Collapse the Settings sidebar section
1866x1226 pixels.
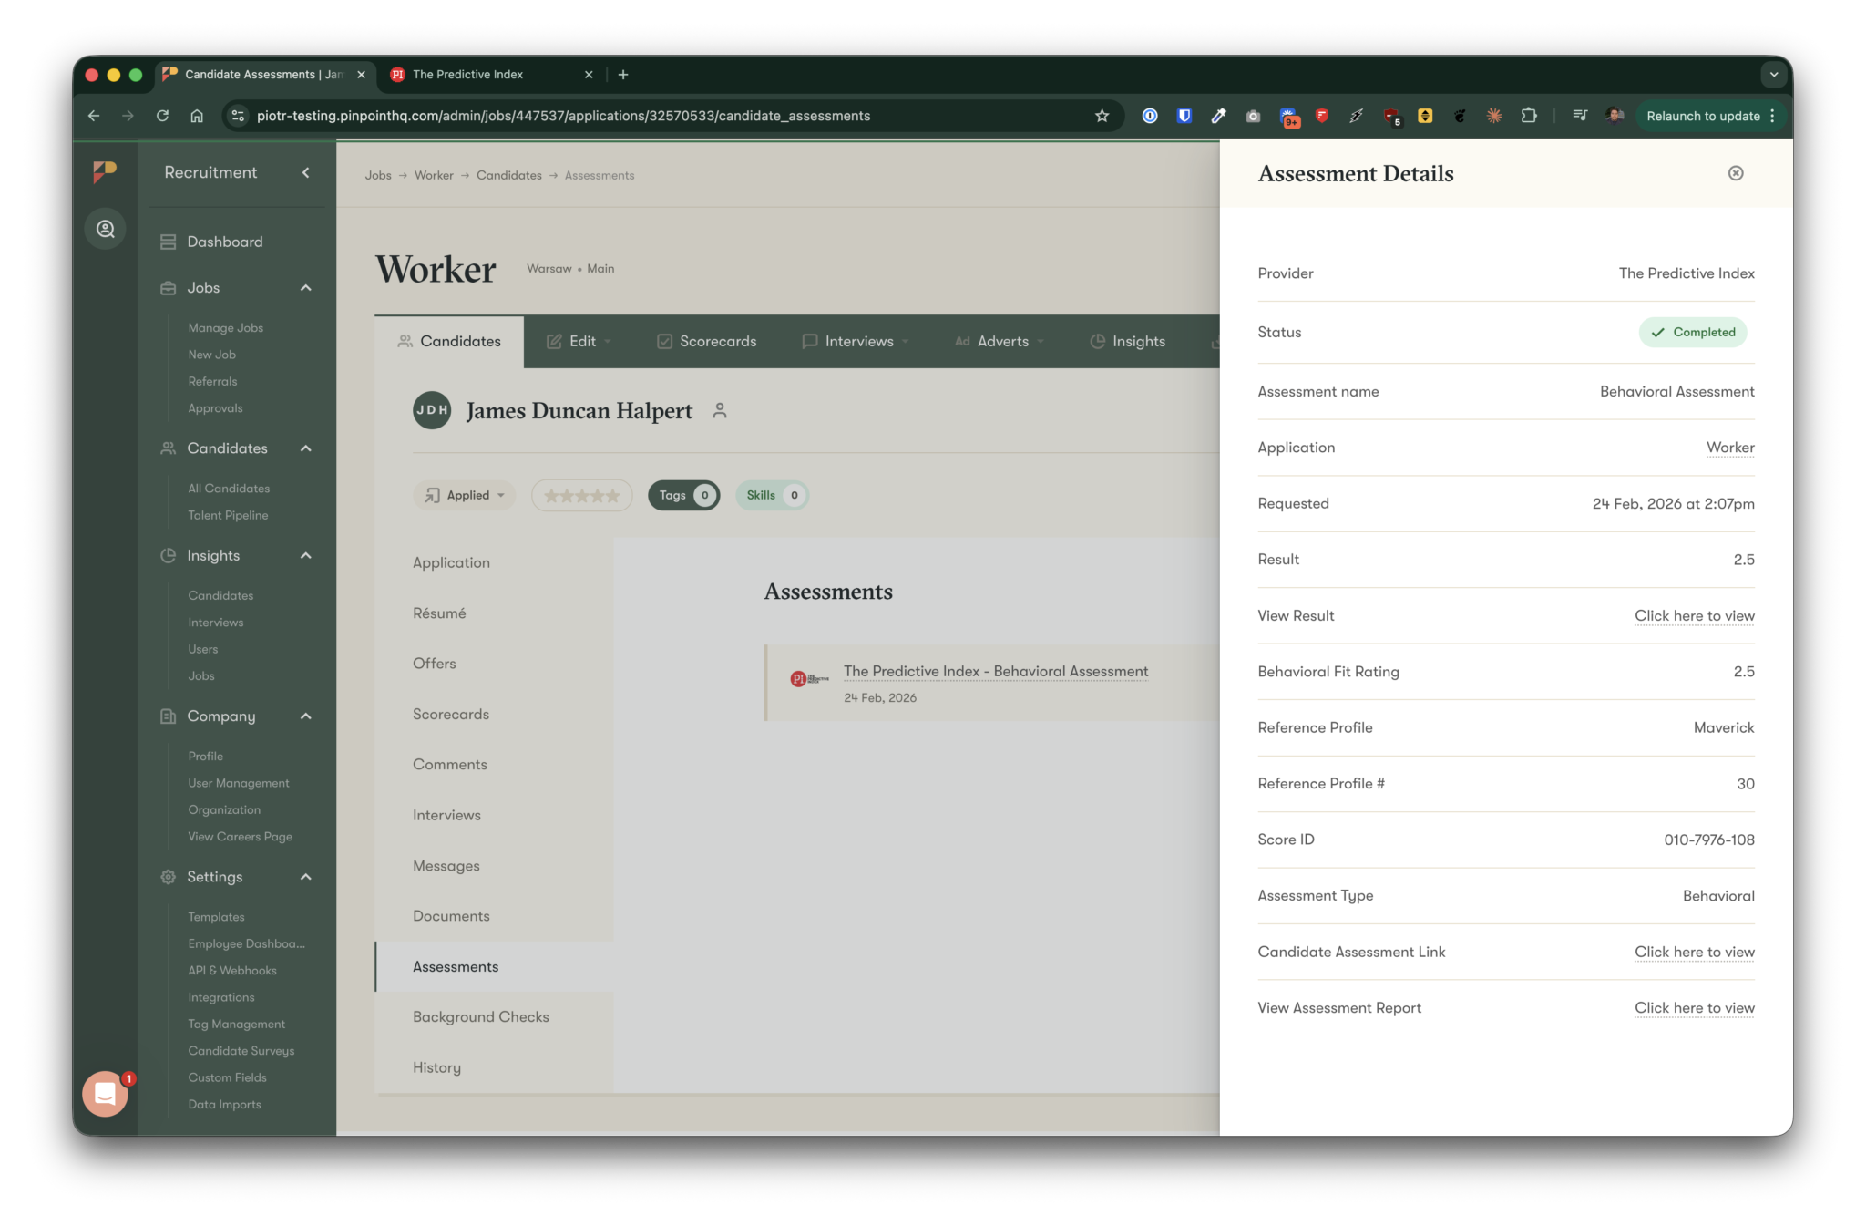(x=306, y=877)
